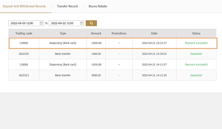Screen dimensions: 222x129
Task: Click the 5000.00 amount cell
Action: click(96, 75)
